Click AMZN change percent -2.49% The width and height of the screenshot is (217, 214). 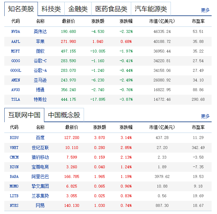(x=126, y=80)
